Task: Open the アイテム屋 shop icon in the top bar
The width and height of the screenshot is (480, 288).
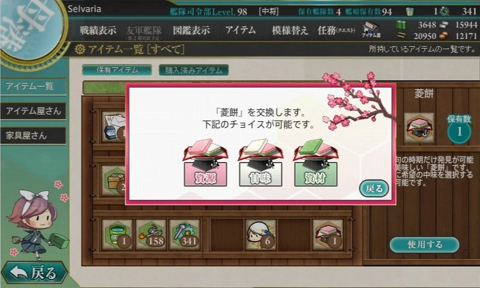Action: click(x=371, y=29)
